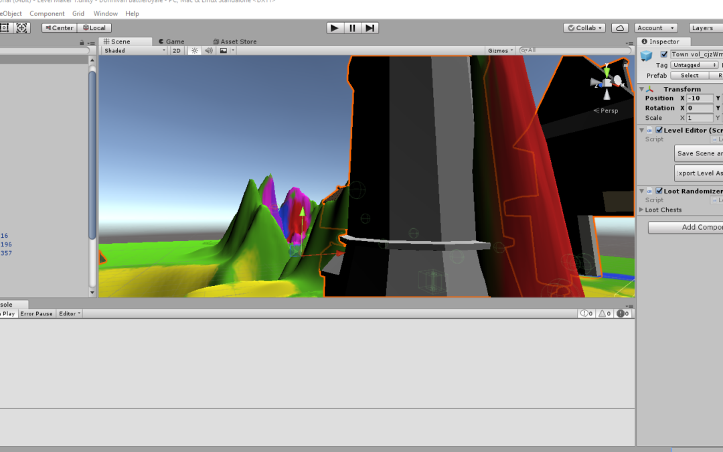Toggle Level Editor script enabled checkbox
Image resolution: width=723 pixels, height=452 pixels.
point(659,130)
